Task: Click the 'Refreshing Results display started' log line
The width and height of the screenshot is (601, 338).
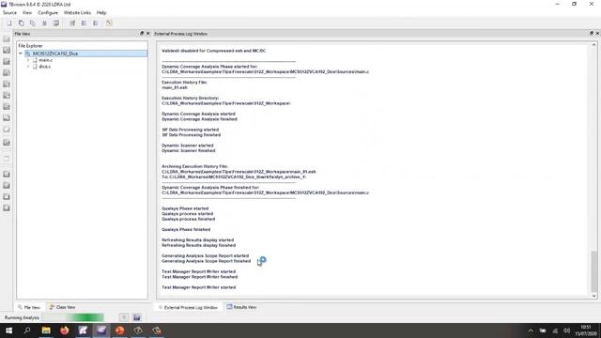Action: point(197,240)
